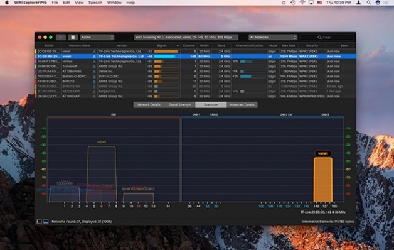Select the NETGEAR12 network row

(x=196, y=91)
